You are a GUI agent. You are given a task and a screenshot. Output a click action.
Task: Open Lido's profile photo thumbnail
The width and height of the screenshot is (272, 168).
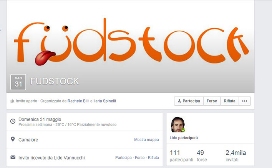click(177, 124)
